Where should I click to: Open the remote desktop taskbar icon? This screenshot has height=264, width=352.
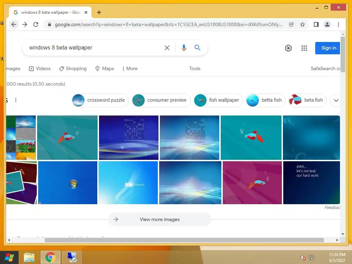(72, 257)
